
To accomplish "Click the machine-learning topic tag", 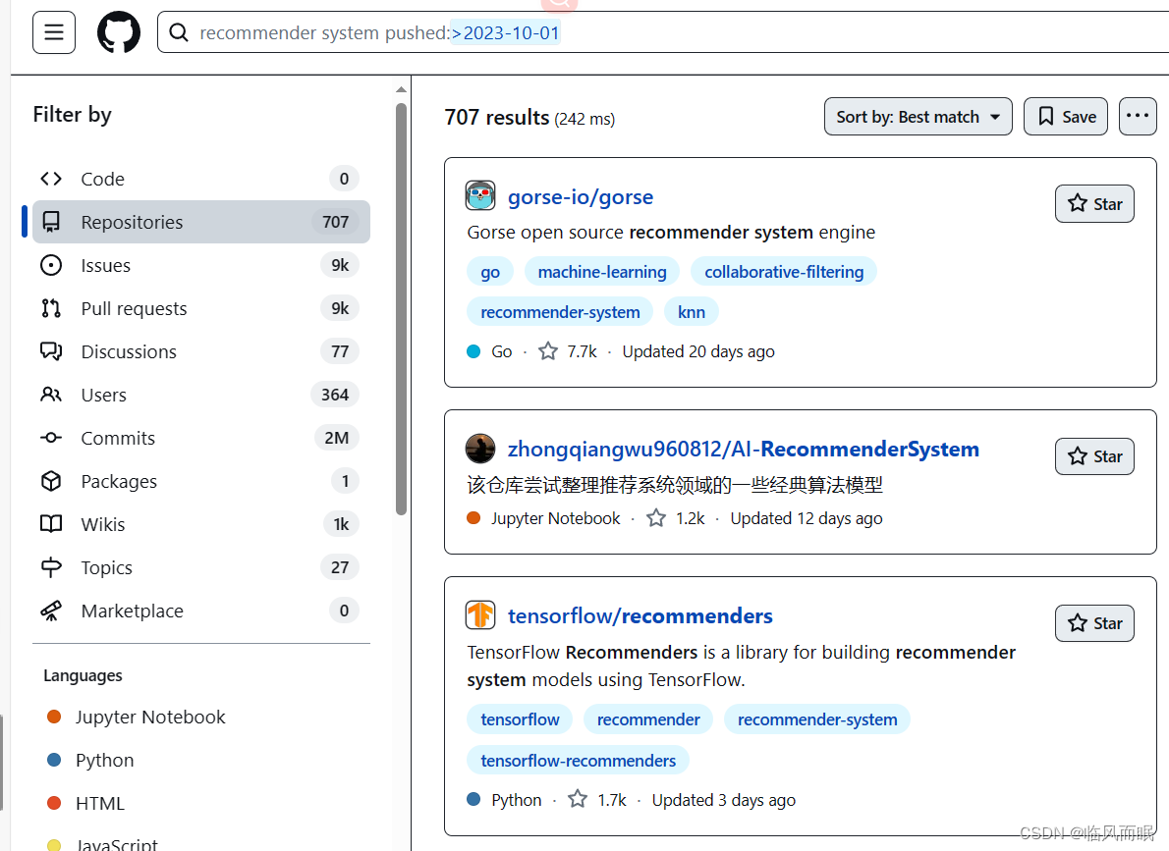I will coord(601,272).
